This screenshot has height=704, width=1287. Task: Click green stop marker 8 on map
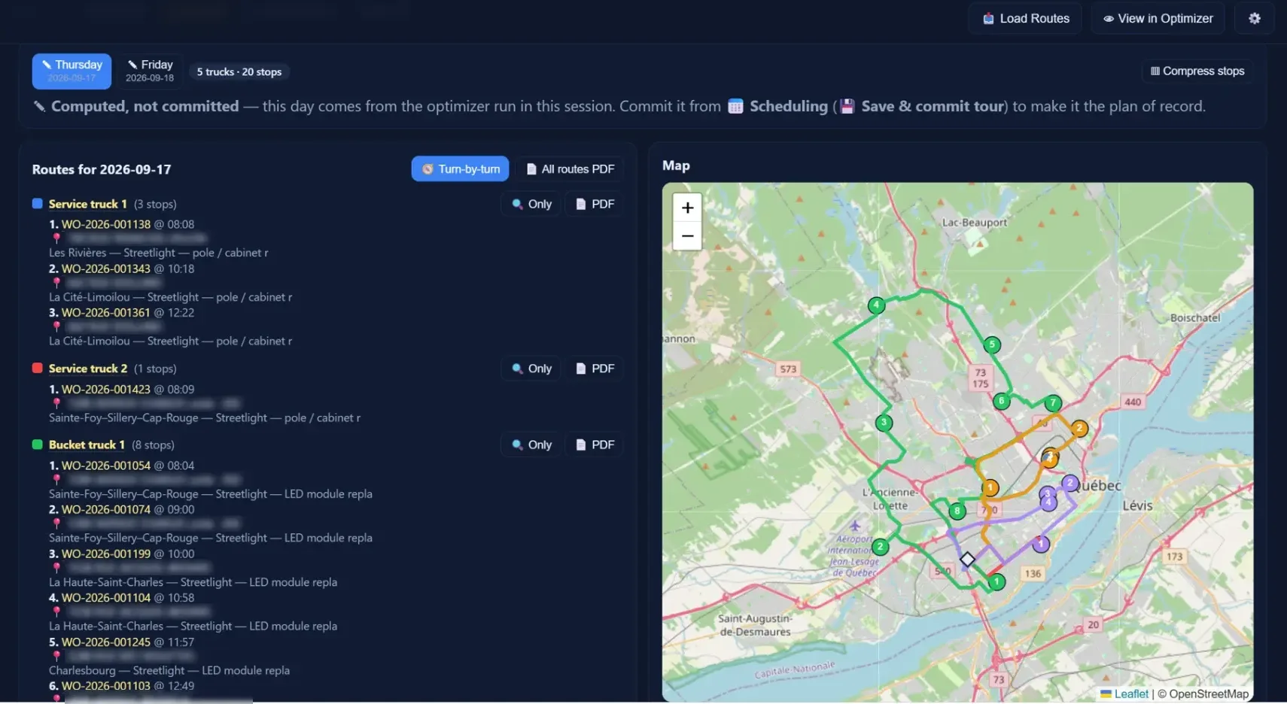(957, 511)
